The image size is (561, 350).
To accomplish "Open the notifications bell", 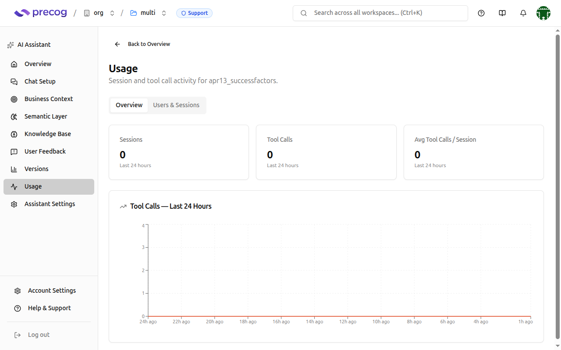I will (x=523, y=13).
